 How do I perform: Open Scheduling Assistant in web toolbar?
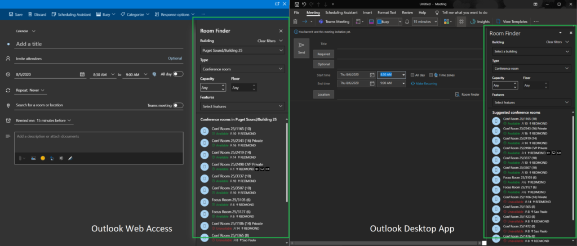(x=71, y=14)
